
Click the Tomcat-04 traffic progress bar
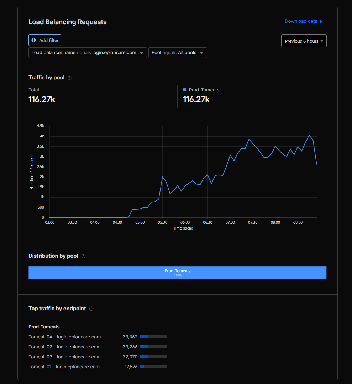153,337
